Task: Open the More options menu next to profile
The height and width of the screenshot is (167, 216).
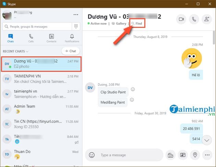Action: (x=76, y=15)
